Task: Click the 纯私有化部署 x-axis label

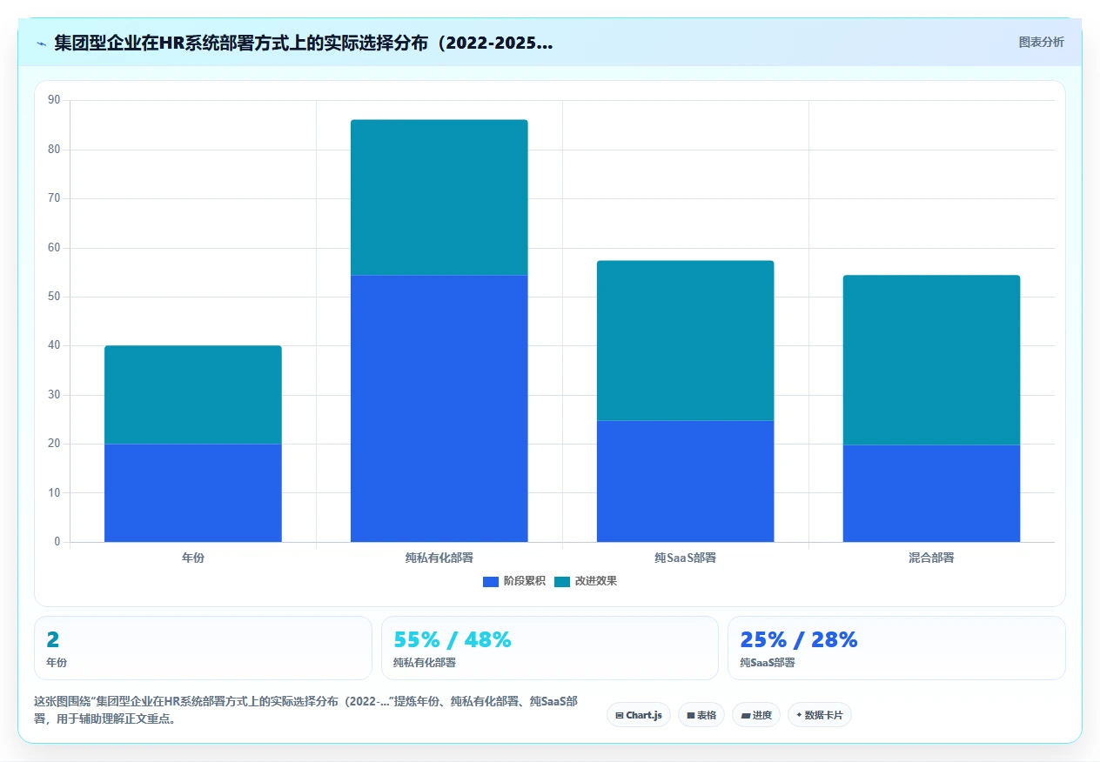Action: tap(439, 558)
